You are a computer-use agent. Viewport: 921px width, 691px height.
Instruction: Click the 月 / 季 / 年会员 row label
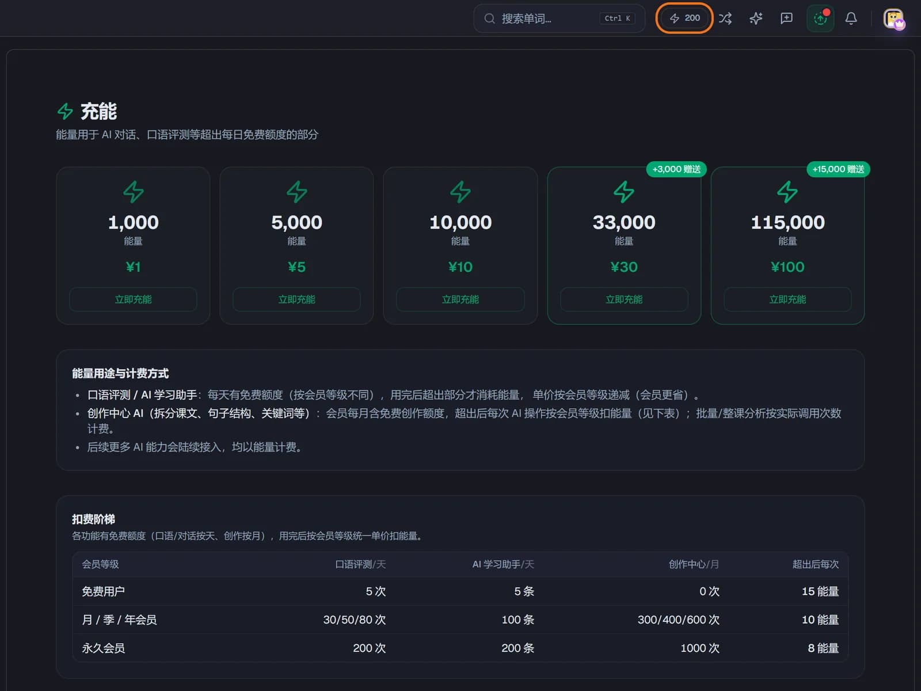[x=119, y=620]
